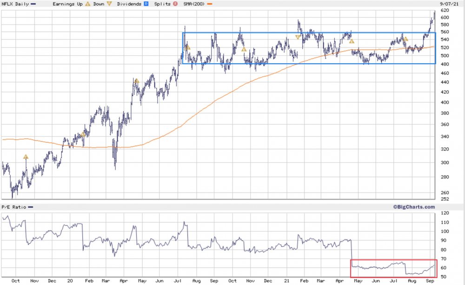Click the Earnings Down triangle legend icon
This screenshot has height=285, width=465.
point(109,4)
